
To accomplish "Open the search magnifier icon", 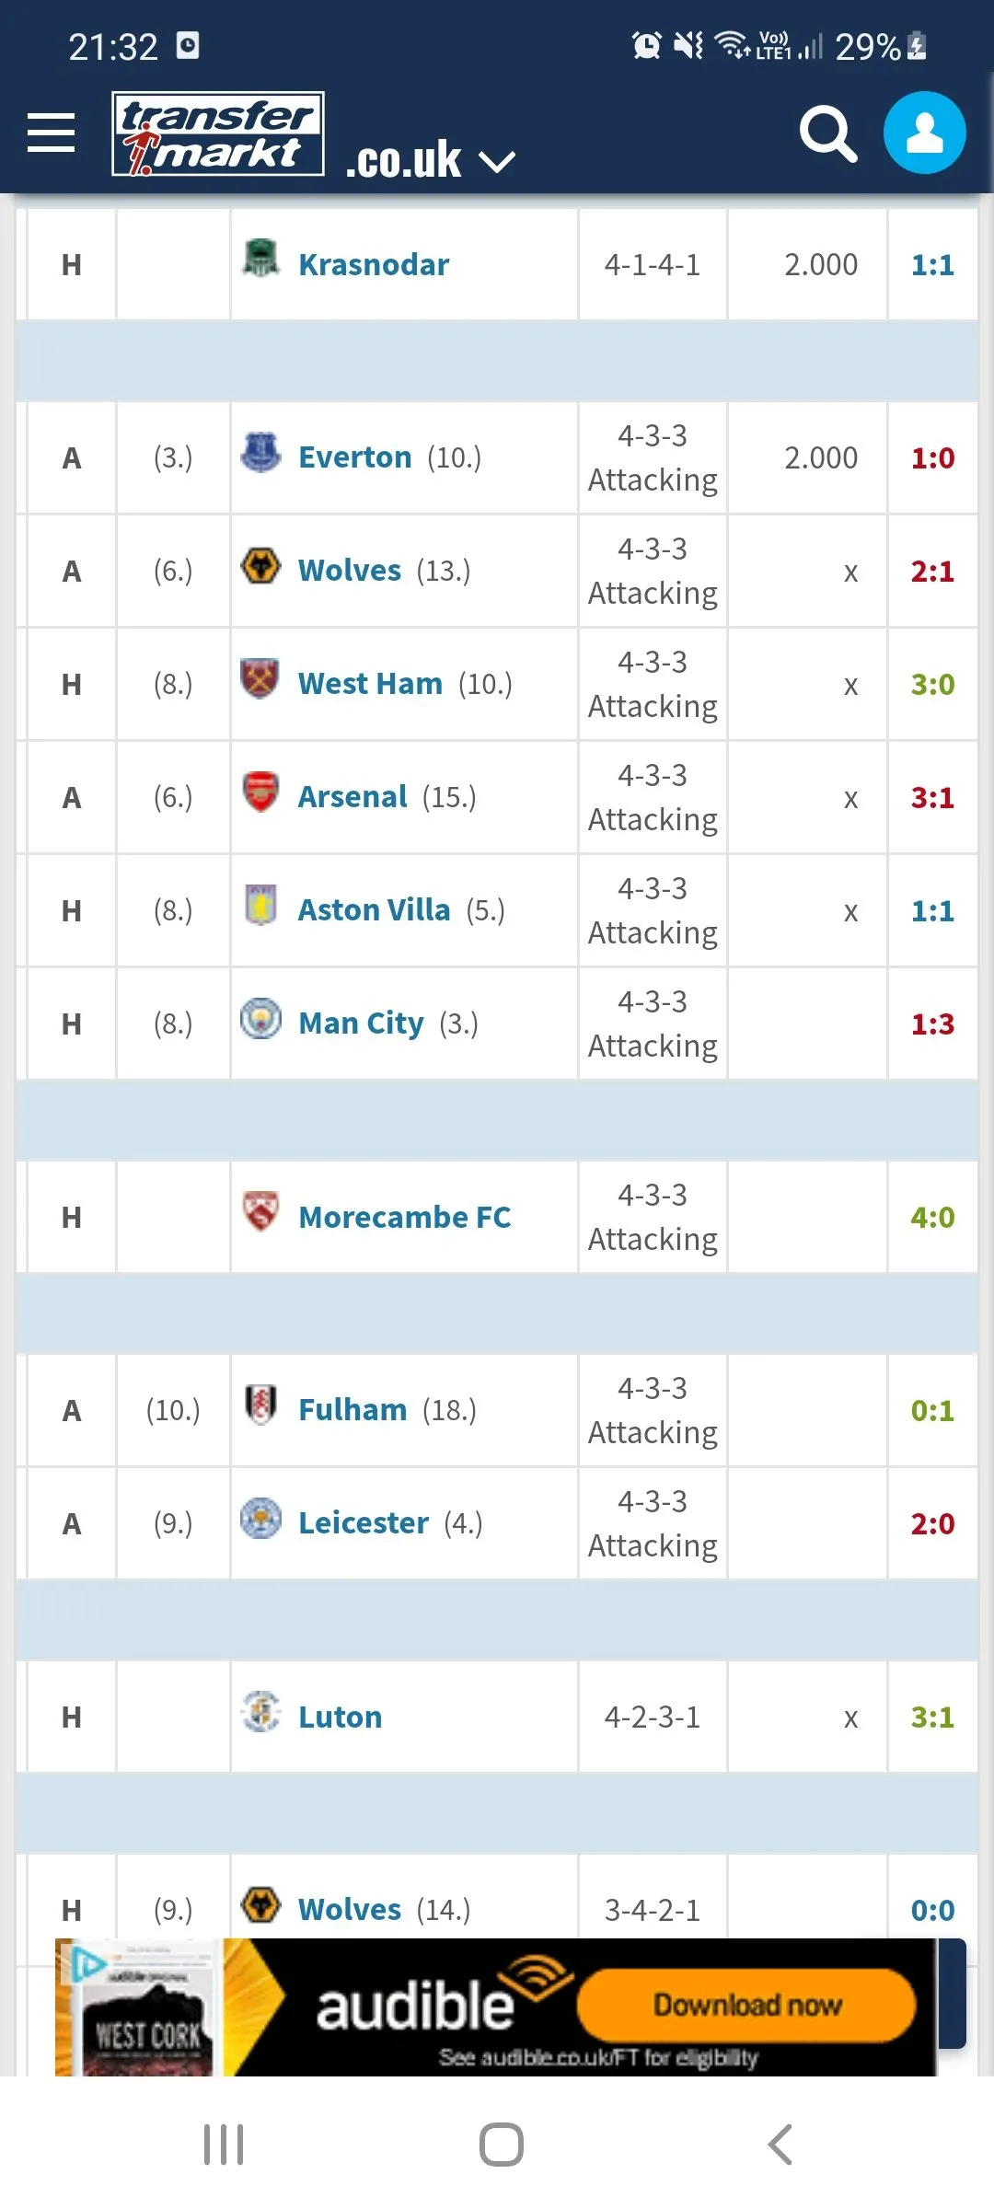I will click(827, 133).
